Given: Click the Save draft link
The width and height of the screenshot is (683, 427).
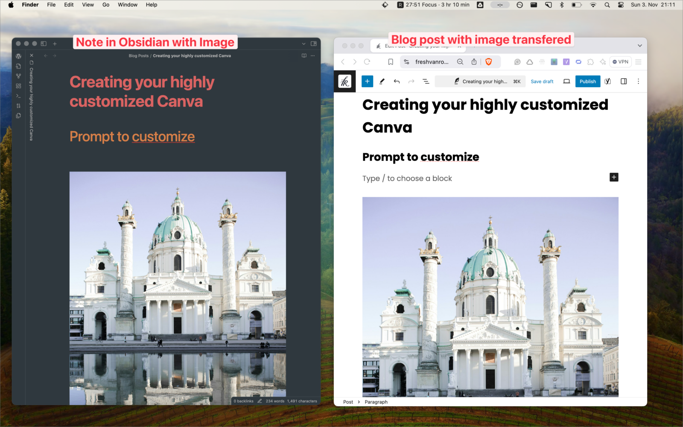Looking at the screenshot, I should pyautogui.click(x=542, y=81).
